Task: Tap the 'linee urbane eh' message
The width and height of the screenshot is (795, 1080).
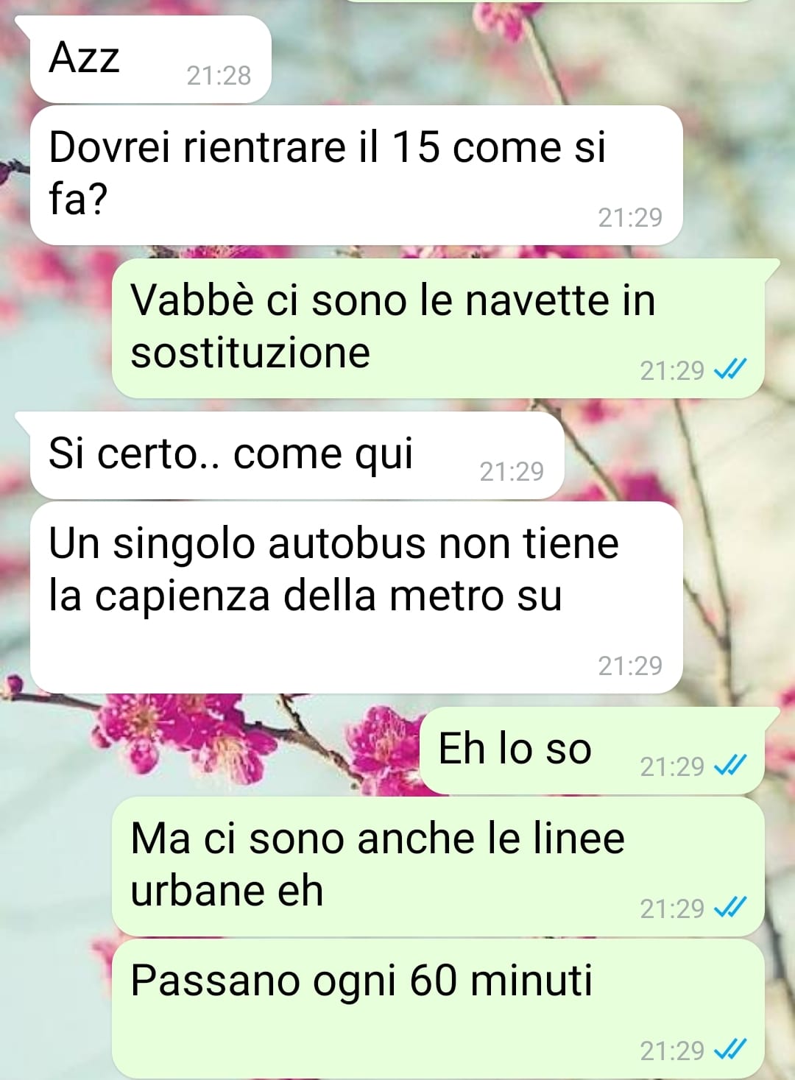Action: coord(438,867)
